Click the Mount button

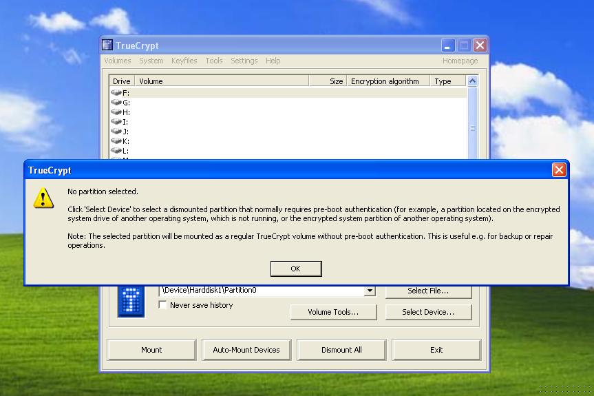click(x=151, y=350)
